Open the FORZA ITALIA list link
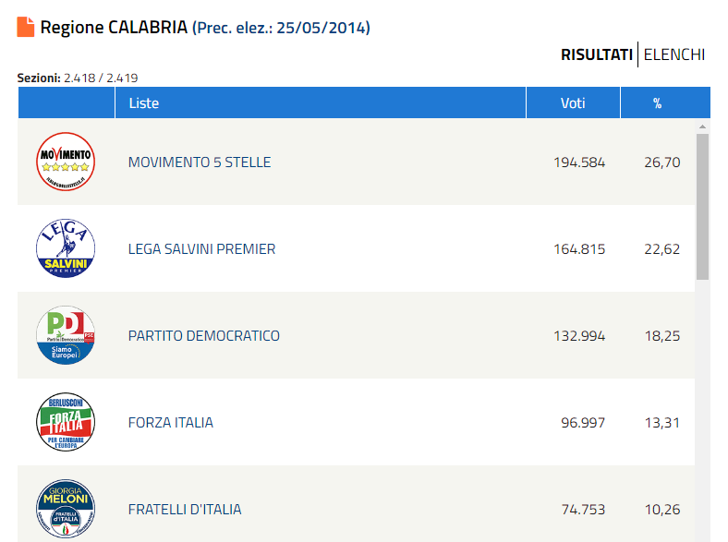The width and height of the screenshot is (728, 542). click(171, 423)
